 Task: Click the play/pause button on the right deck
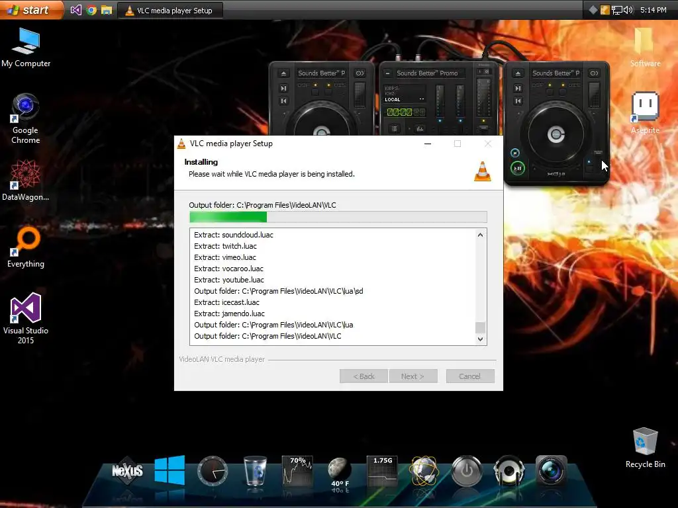[x=518, y=168]
